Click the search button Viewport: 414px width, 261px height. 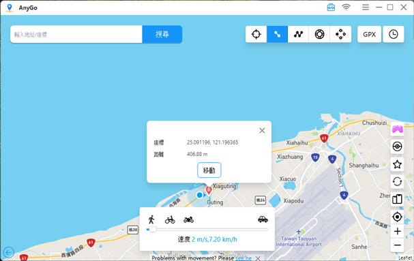(162, 34)
